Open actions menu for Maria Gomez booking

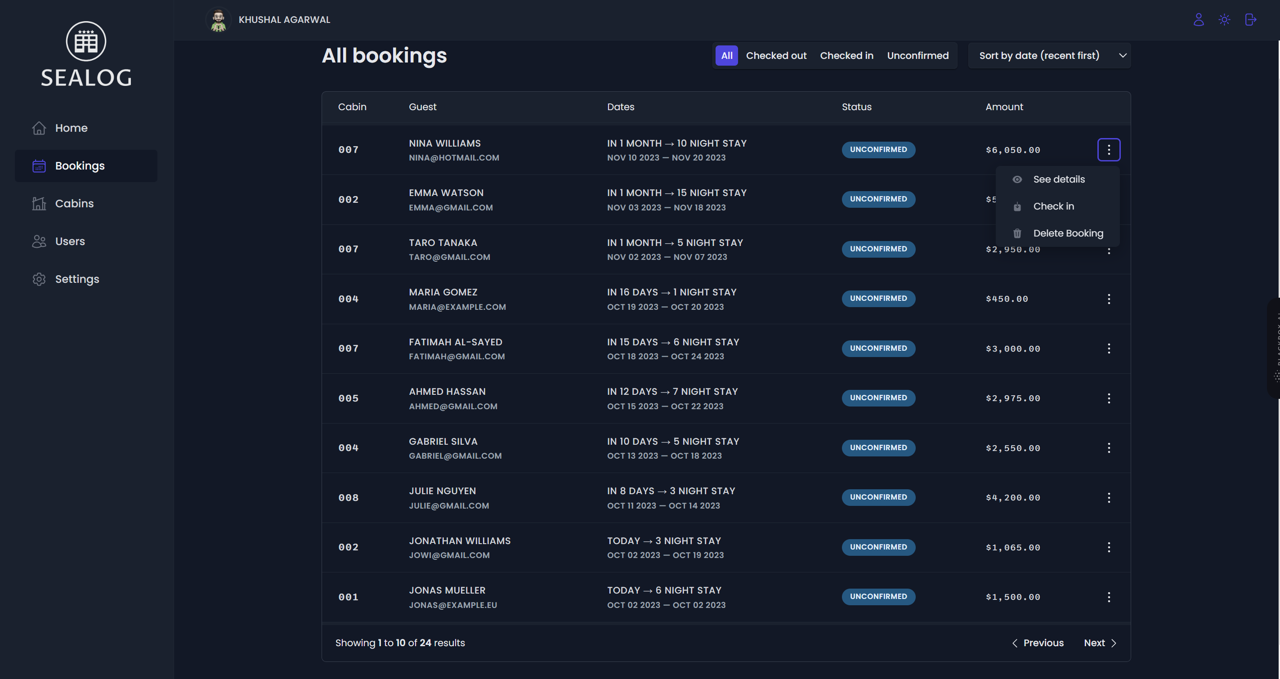pos(1108,299)
